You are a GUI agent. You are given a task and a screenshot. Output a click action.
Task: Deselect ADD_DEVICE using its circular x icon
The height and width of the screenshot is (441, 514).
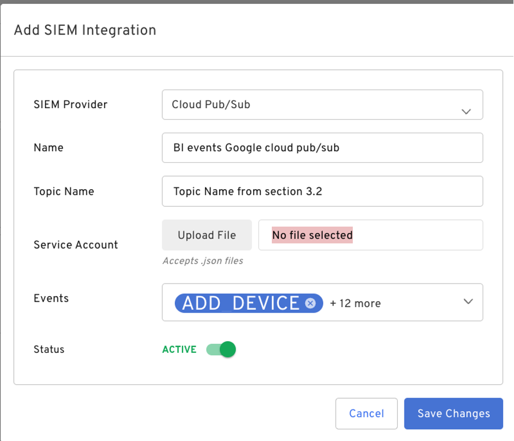(311, 303)
